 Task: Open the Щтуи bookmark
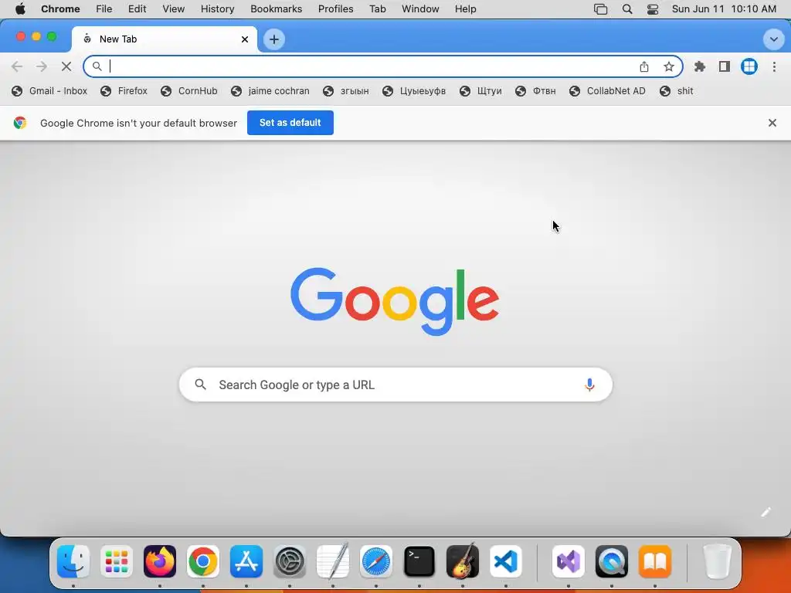point(480,91)
